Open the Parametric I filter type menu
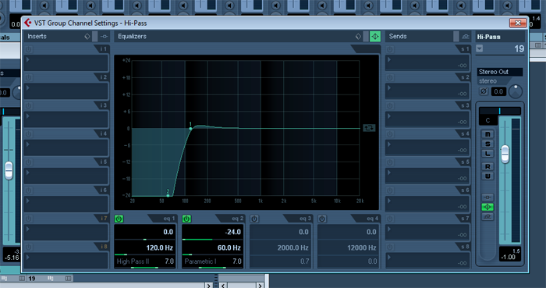Image resolution: width=546 pixels, height=288 pixels. pyautogui.click(x=200, y=261)
